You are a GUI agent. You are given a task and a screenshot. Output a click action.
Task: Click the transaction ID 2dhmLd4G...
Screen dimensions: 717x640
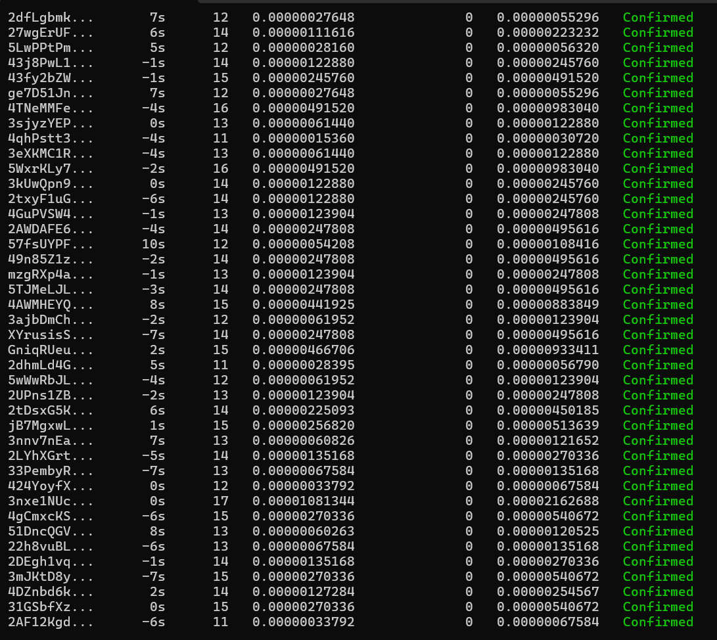click(x=51, y=365)
